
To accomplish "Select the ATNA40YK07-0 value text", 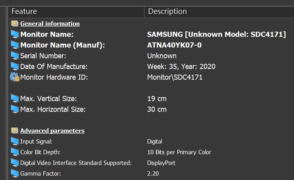I will click(x=174, y=45).
